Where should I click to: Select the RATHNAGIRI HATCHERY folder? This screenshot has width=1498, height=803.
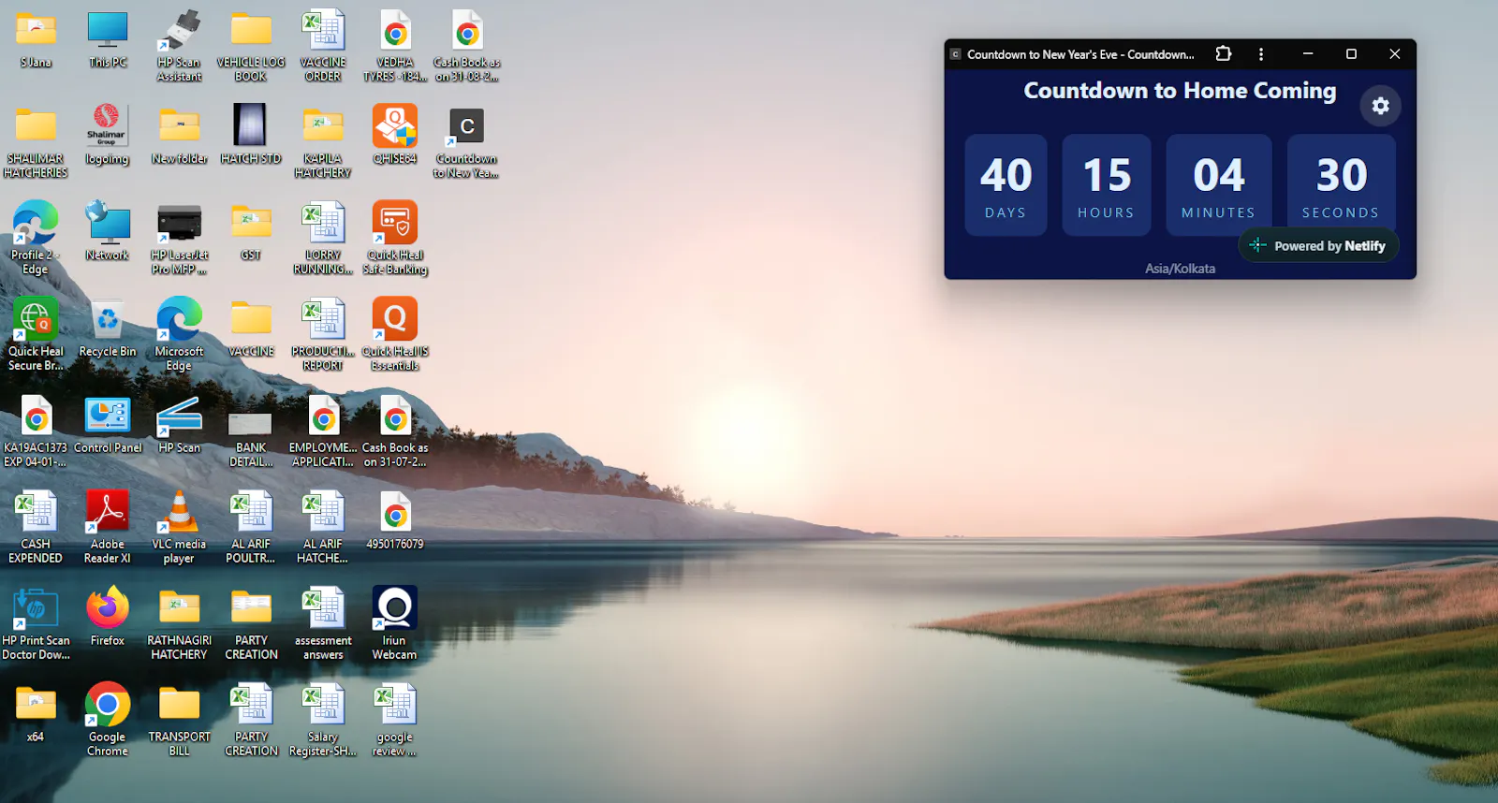click(x=179, y=625)
